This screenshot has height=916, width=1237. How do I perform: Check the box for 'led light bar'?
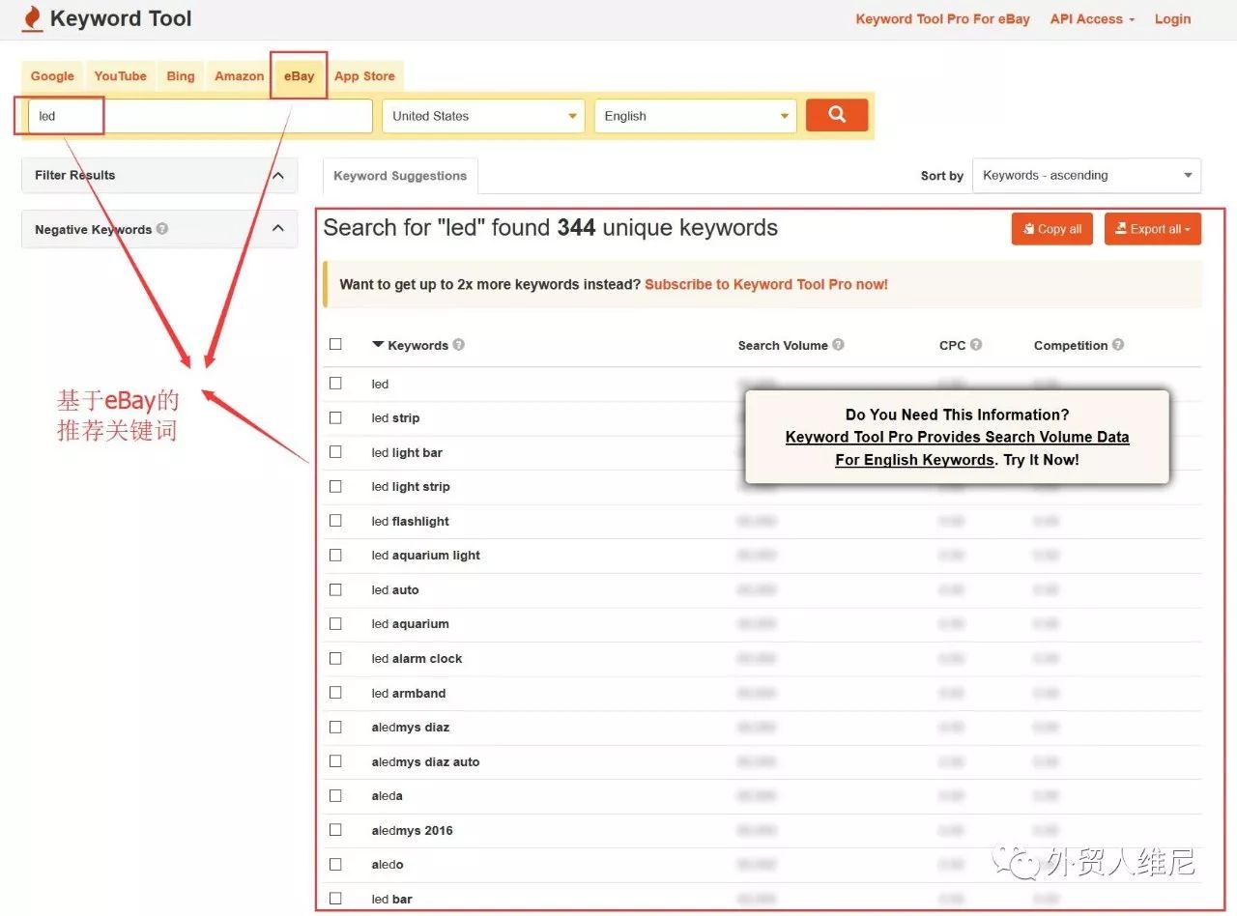pyautogui.click(x=335, y=452)
